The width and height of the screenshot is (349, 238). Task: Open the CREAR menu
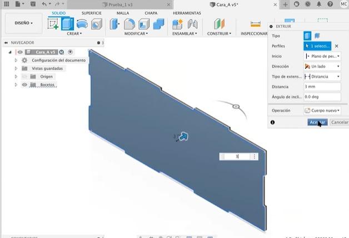74,33
